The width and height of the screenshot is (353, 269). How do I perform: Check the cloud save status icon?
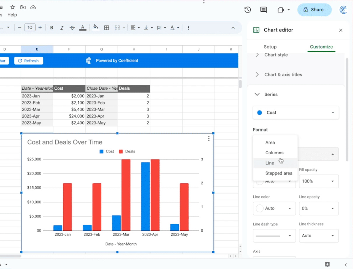pos(33,7)
